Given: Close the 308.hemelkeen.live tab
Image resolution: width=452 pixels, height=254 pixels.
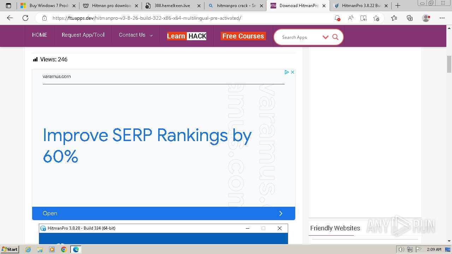Looking at the screenshot, I should point(199,6).
